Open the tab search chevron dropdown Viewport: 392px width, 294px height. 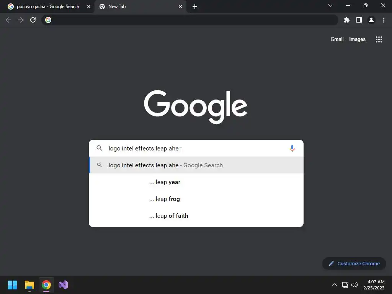click(x=330, y=5)
